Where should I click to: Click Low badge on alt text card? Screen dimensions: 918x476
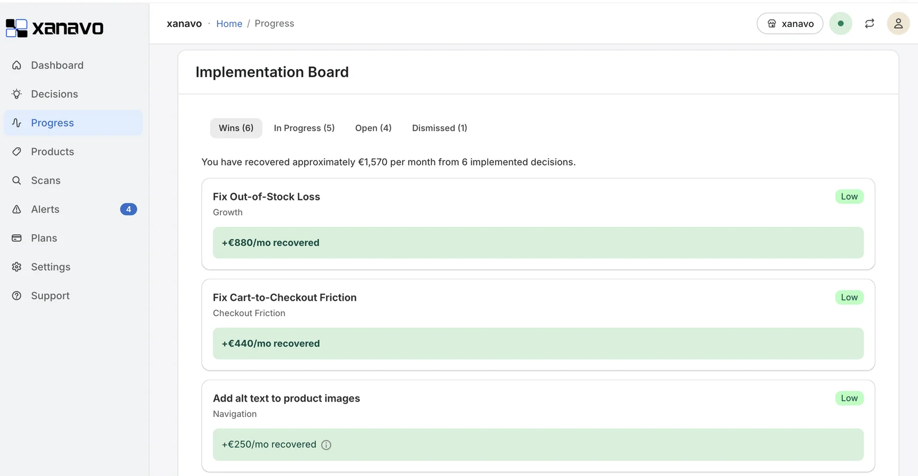pos(849,398)
